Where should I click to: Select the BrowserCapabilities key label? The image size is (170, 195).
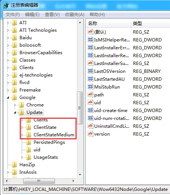pos(41,53)
